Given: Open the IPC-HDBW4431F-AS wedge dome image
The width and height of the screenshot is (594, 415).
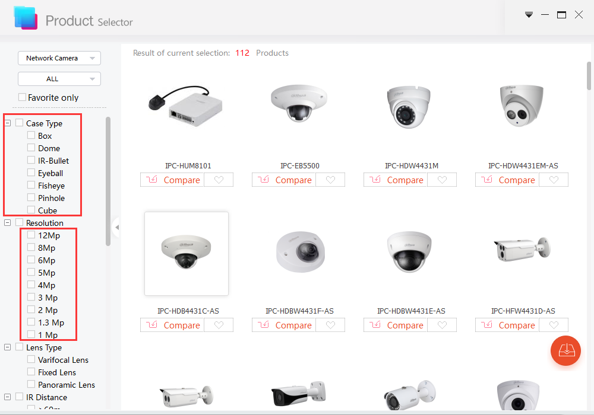Looking at the screenshot, I should pos(300,252).
